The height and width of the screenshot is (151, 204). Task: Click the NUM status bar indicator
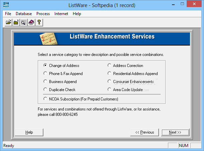pos(184,146)
